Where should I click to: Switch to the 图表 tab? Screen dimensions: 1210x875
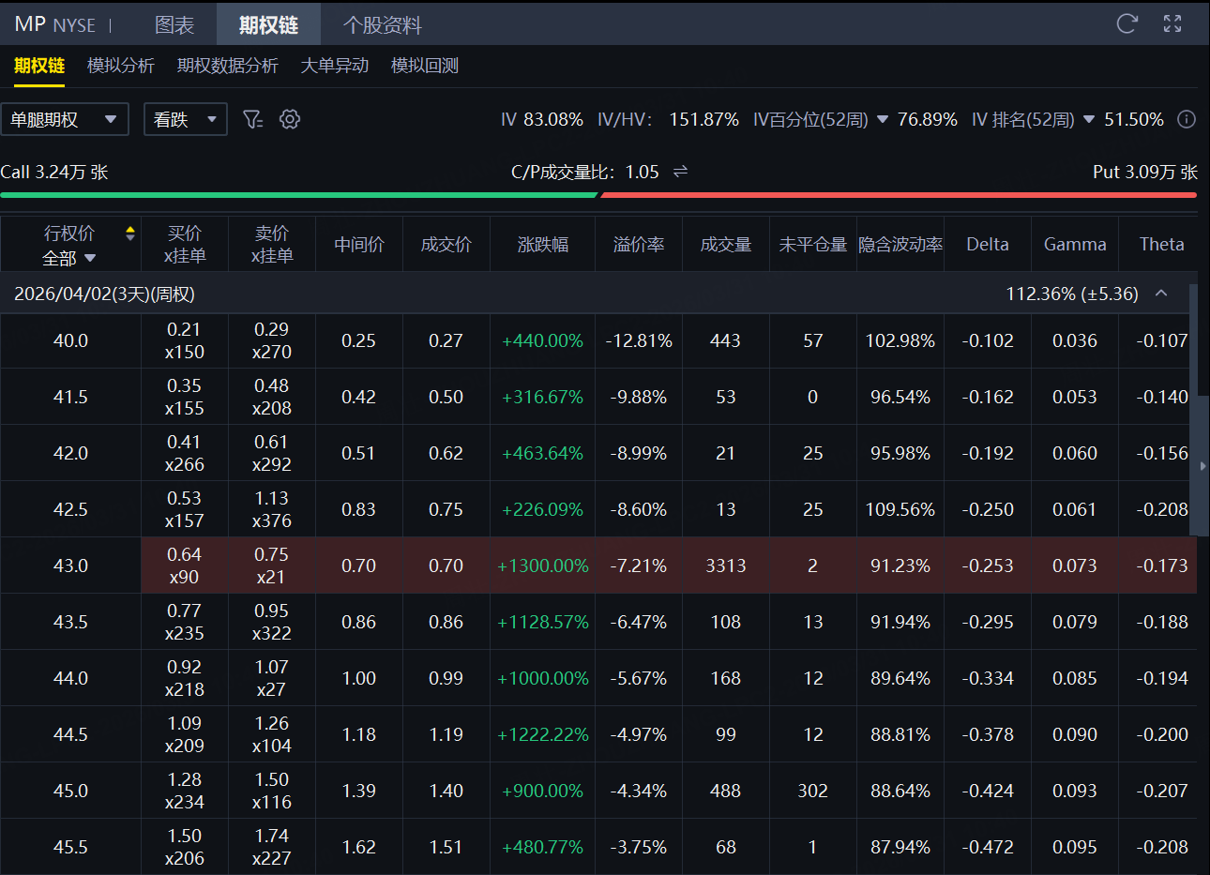click(174, 24)
